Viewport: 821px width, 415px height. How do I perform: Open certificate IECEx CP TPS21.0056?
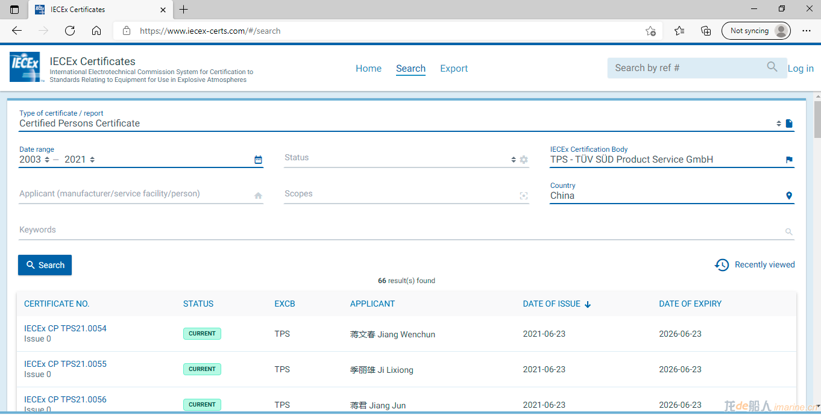point(65,400)
